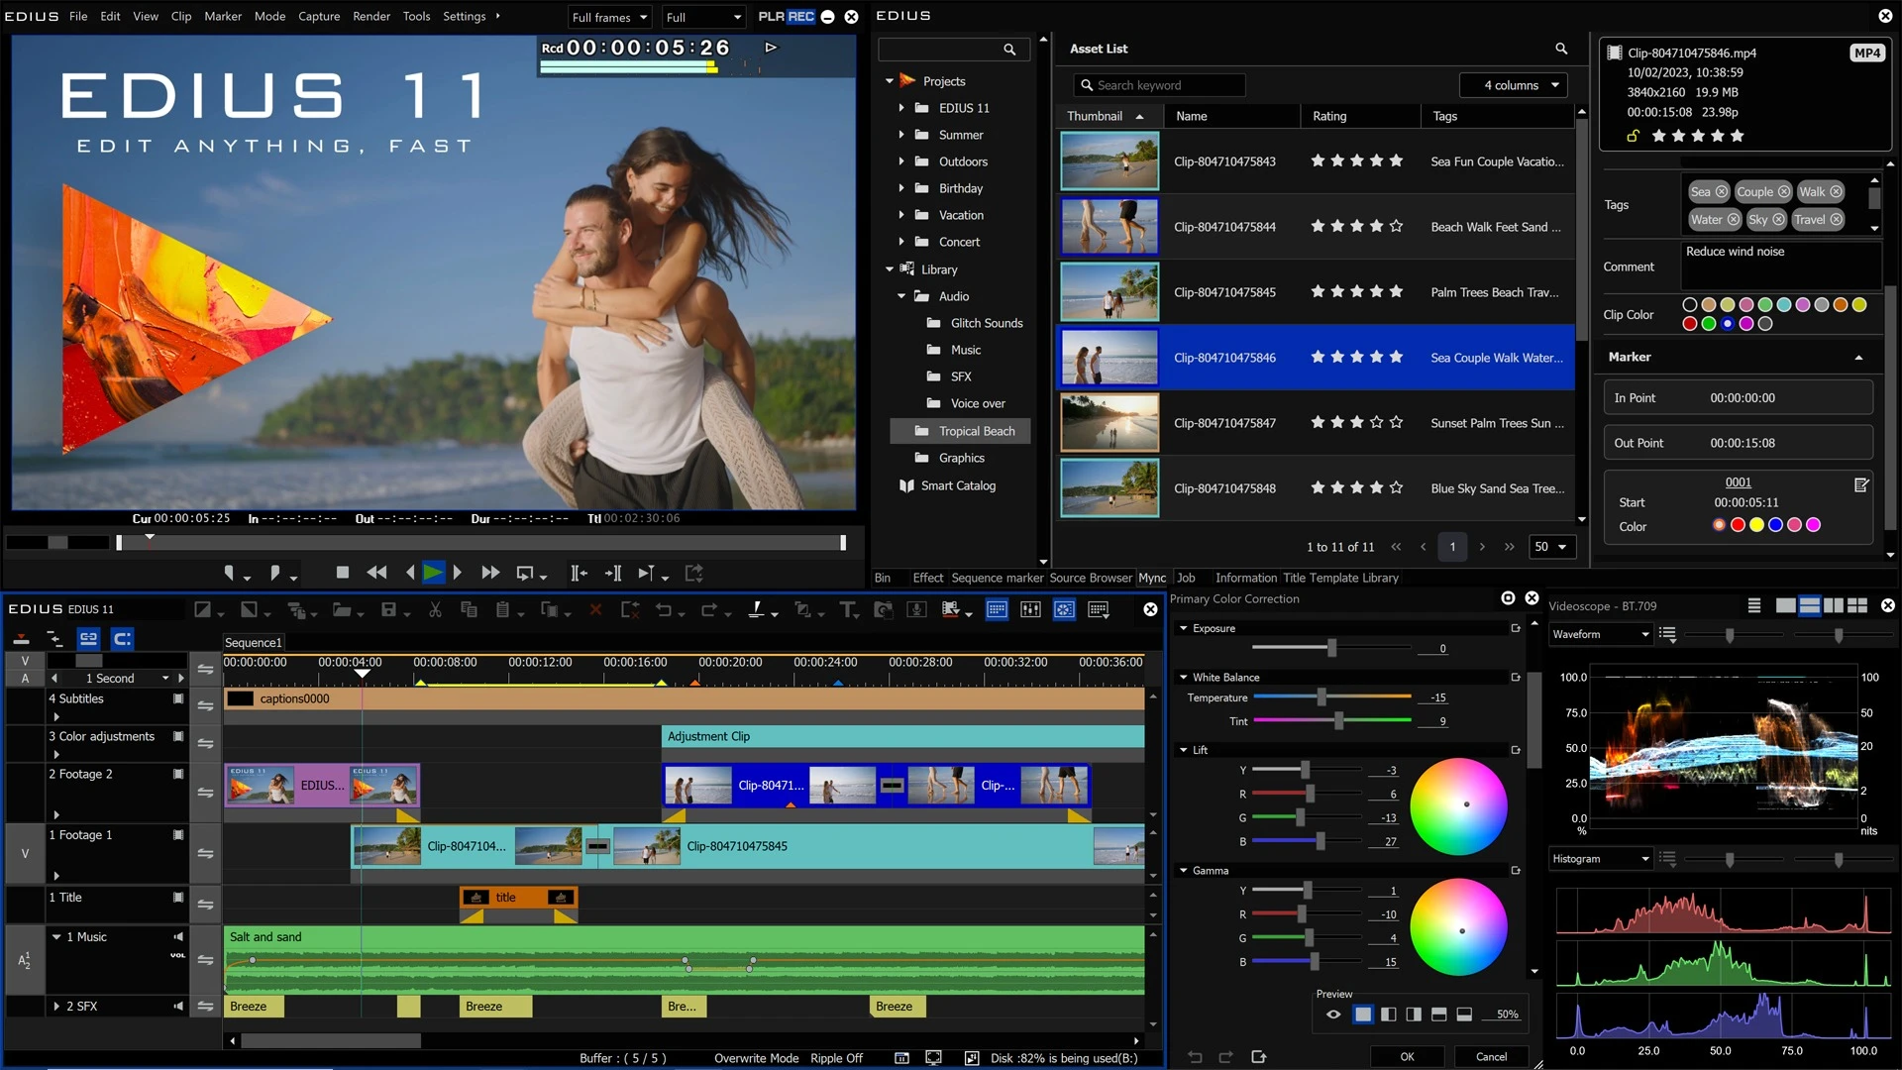Toggle Ripple mode in the bottom status bar
The height and width of the screenshot is (1070, 1902).
[836, 1058]
